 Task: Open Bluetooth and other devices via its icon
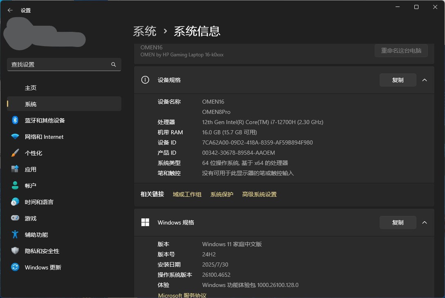click(x=15, y=120)
